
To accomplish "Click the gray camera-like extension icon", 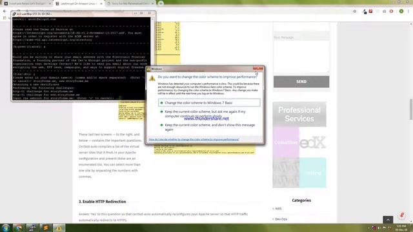I will pos(385,12).
